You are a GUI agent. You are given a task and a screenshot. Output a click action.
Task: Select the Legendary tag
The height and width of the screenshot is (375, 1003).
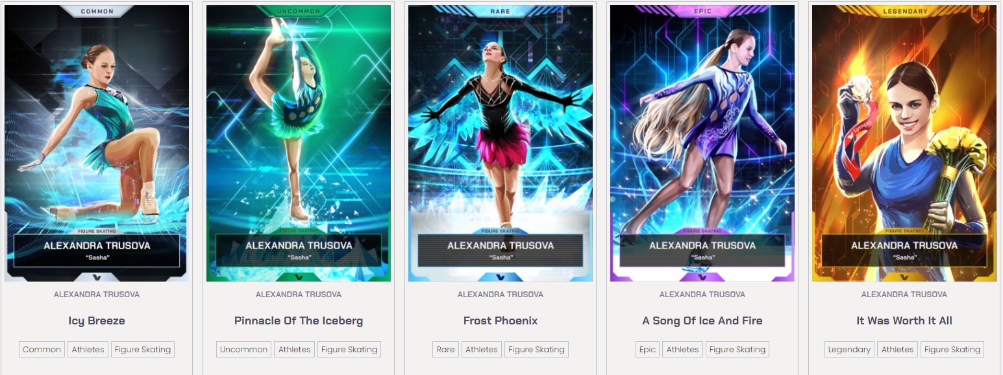pyautogui.click(x=849, y=349)
